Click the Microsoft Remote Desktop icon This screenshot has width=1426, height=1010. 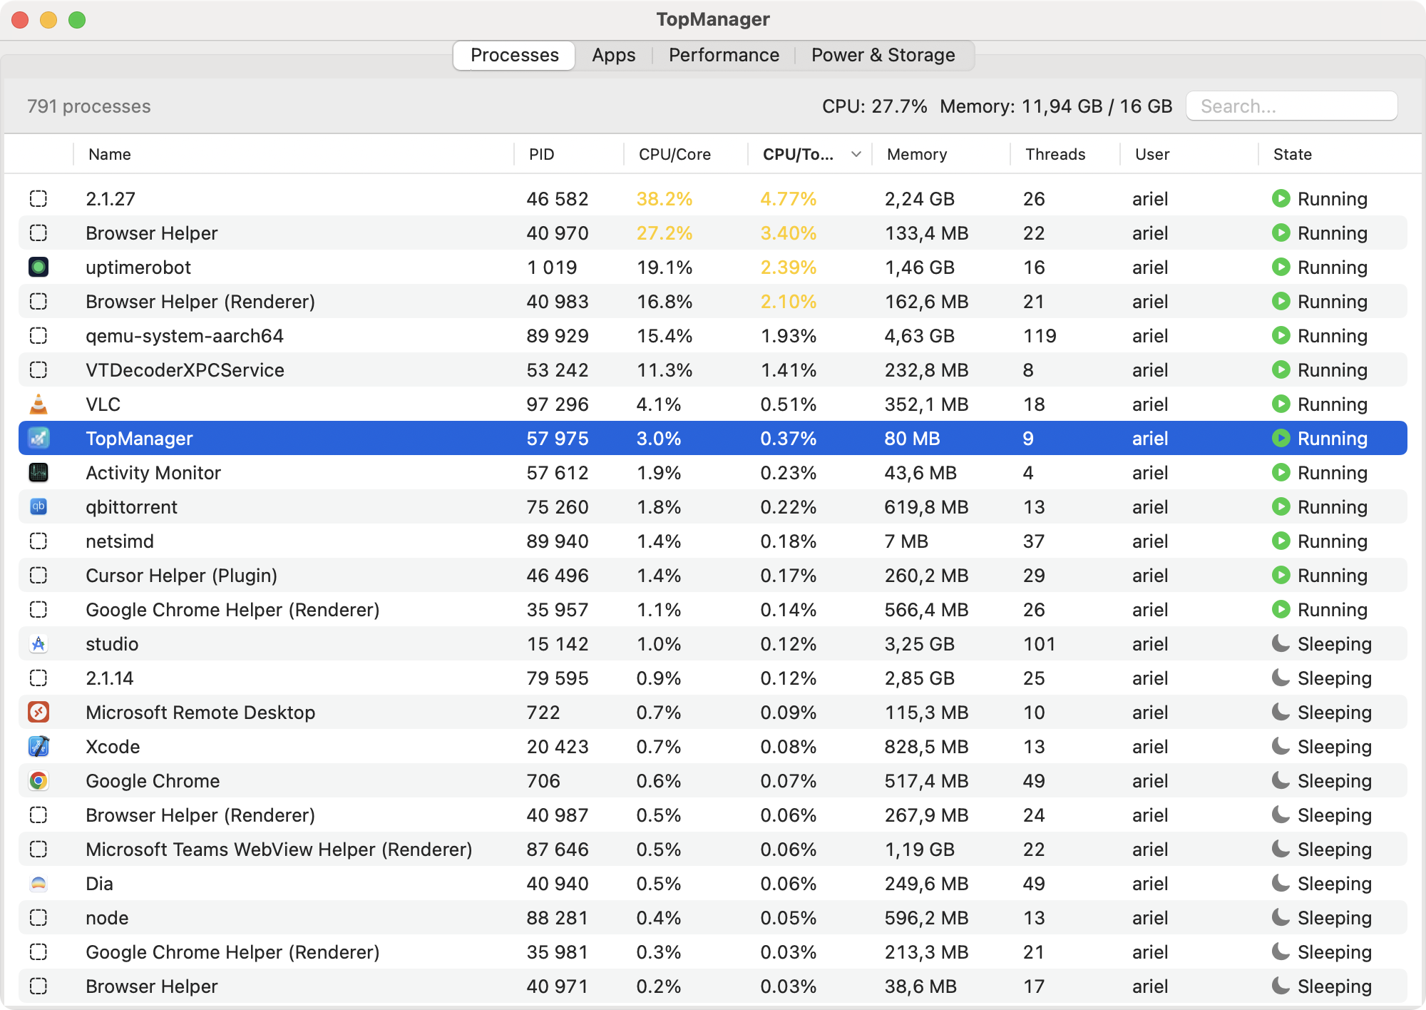(39, 713)
